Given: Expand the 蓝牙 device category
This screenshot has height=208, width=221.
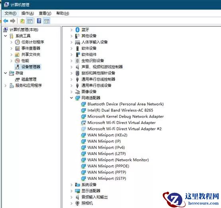Looking at the screenshot, I should pos(71,30).
